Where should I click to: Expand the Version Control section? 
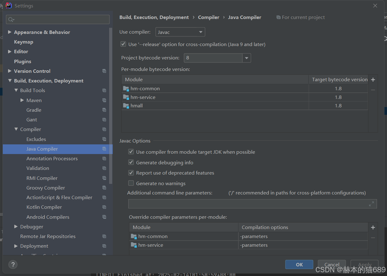pos(10,71)
